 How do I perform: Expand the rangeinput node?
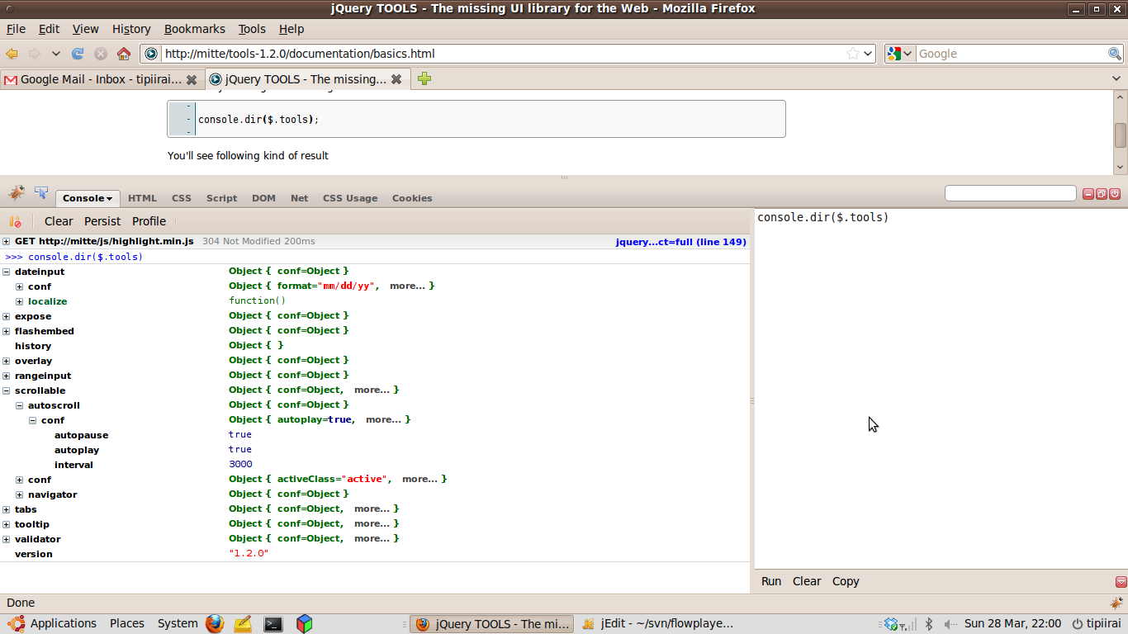click(x=7, y=376)
